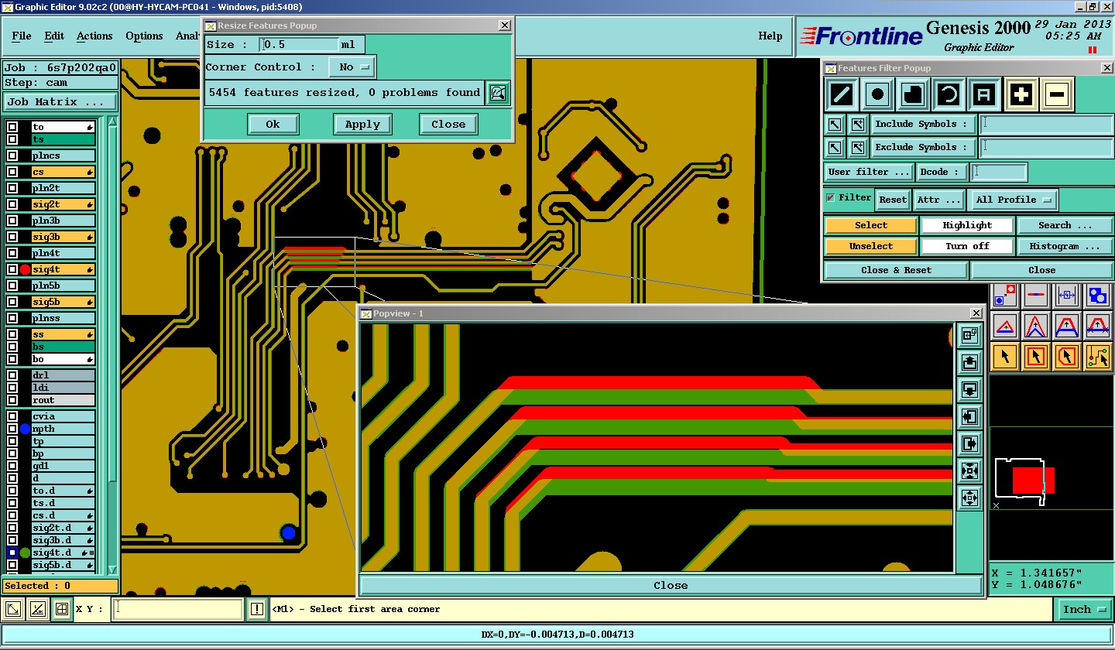Toggle negative polarity minus filter
This screenshot has width=1115, height=650.
(x=1057, y=95)
